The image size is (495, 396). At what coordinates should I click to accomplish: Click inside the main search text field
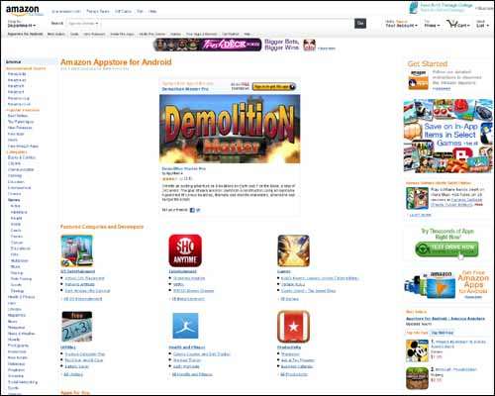click(227, 24)
